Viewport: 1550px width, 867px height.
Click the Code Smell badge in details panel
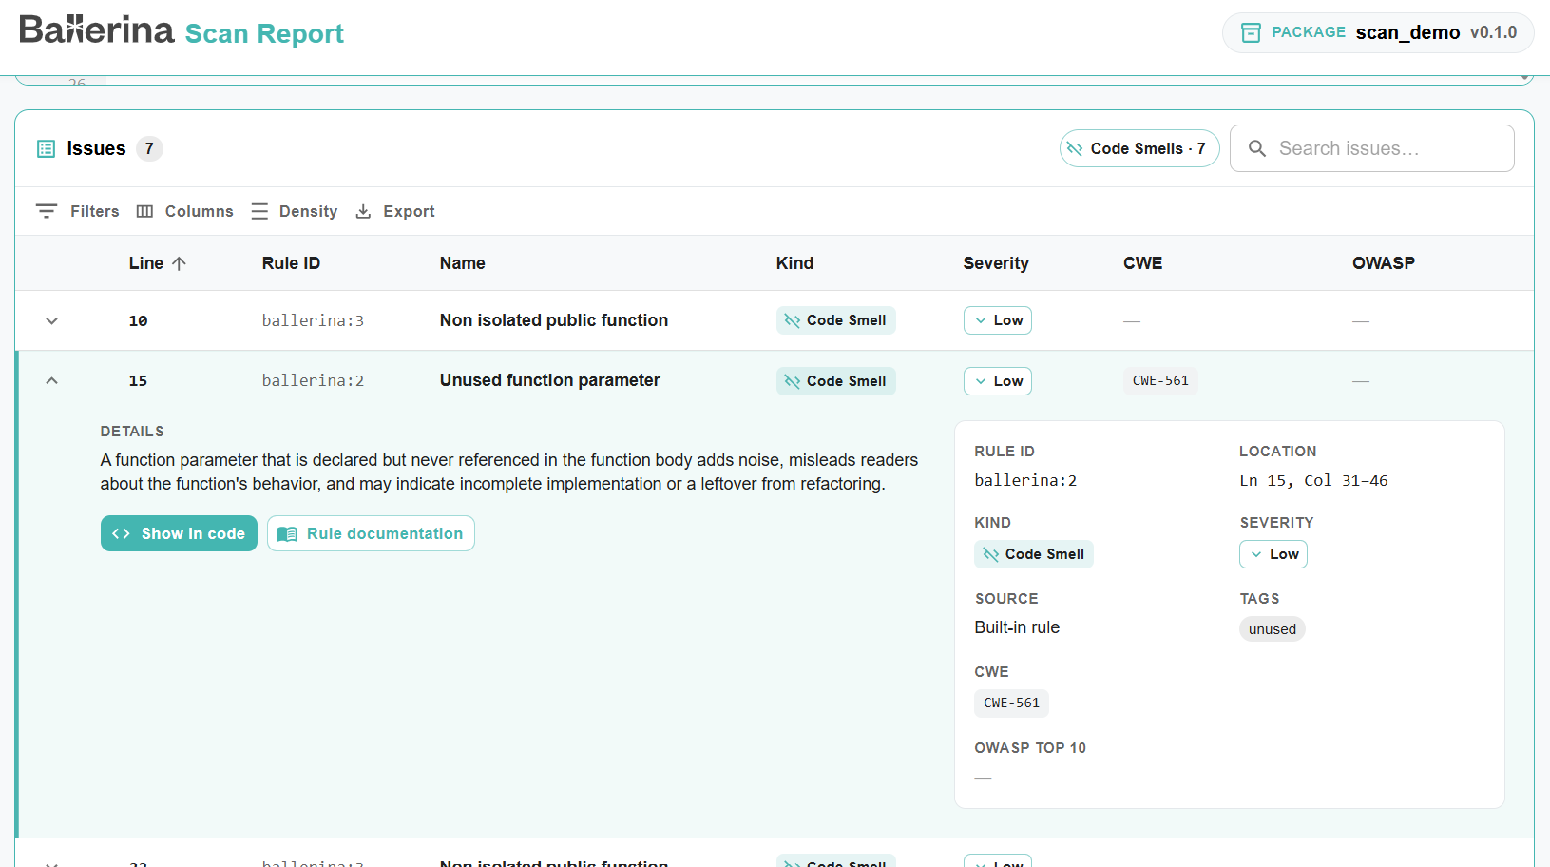click(x=1034, y=554)
